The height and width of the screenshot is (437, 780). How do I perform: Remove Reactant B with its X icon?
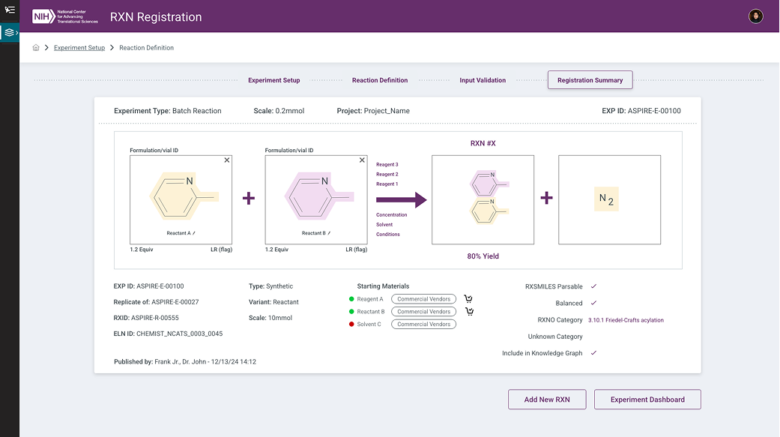point(362,160)
